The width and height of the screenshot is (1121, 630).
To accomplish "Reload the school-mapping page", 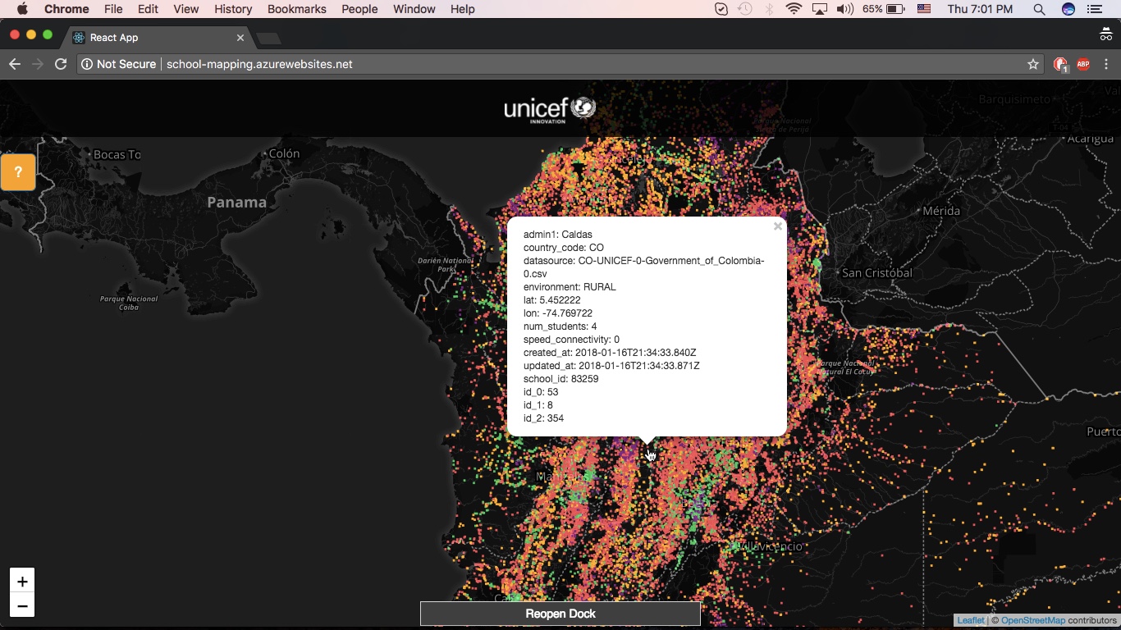I will (61, 63).
